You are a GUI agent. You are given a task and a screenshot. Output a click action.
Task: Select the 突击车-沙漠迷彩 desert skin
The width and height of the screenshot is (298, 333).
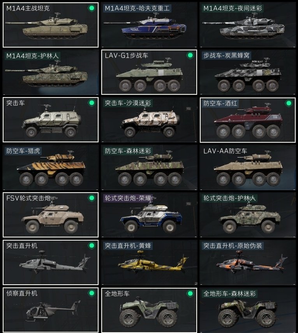149,120
